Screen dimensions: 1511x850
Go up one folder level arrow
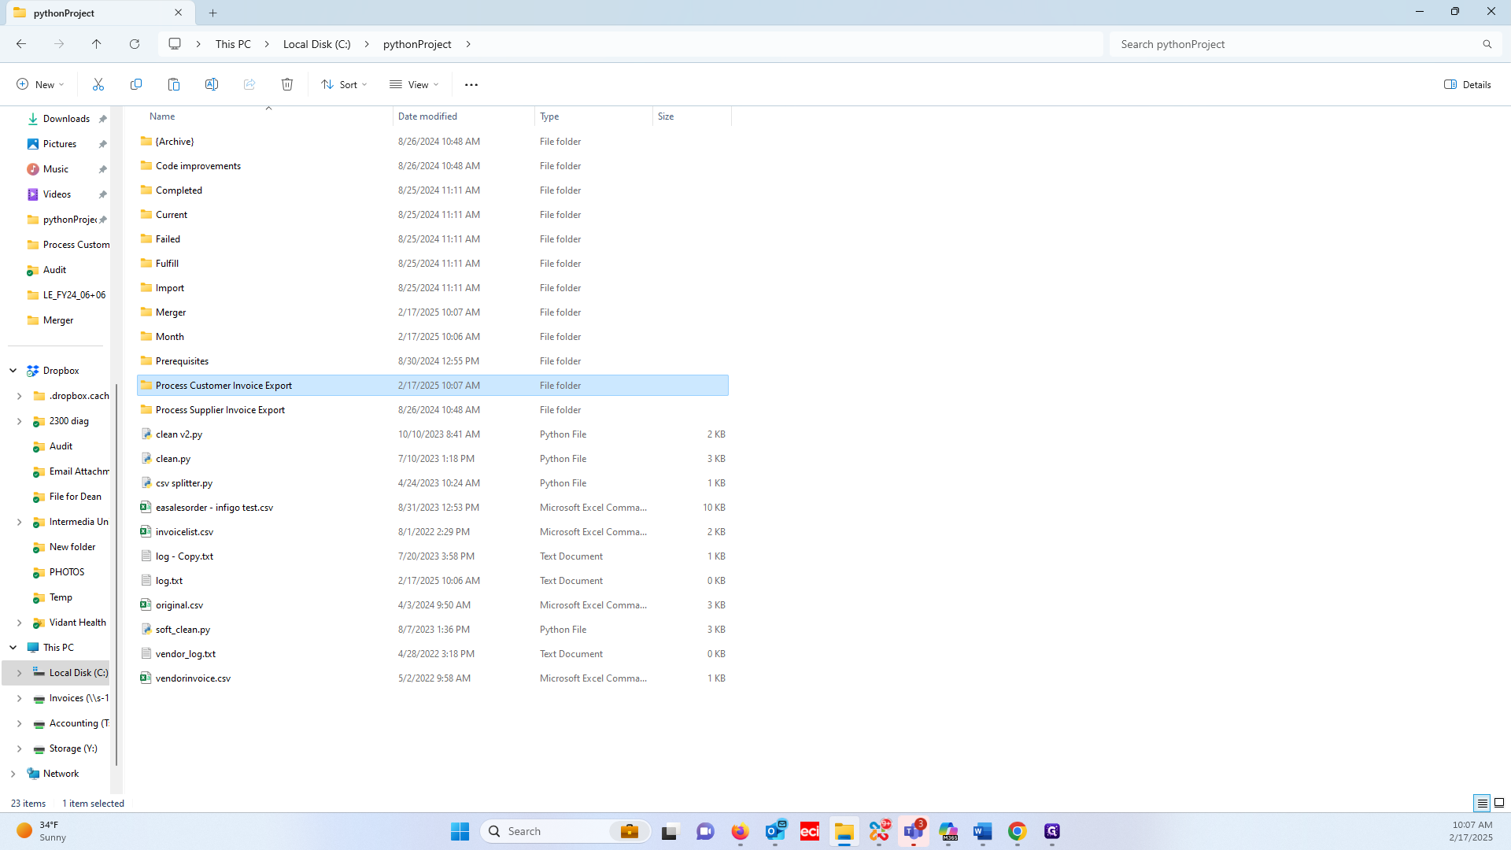coord(97,44)
